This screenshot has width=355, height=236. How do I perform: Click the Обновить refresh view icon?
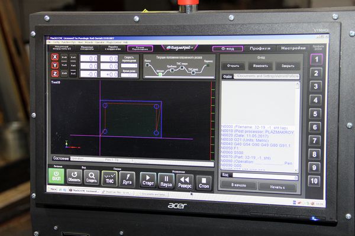(x=74, y=177)
